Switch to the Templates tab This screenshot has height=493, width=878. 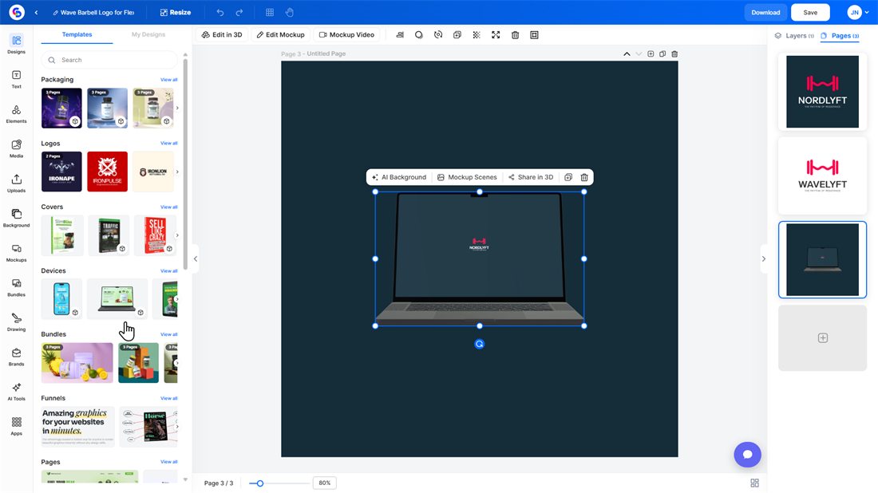tap(77, 34)
